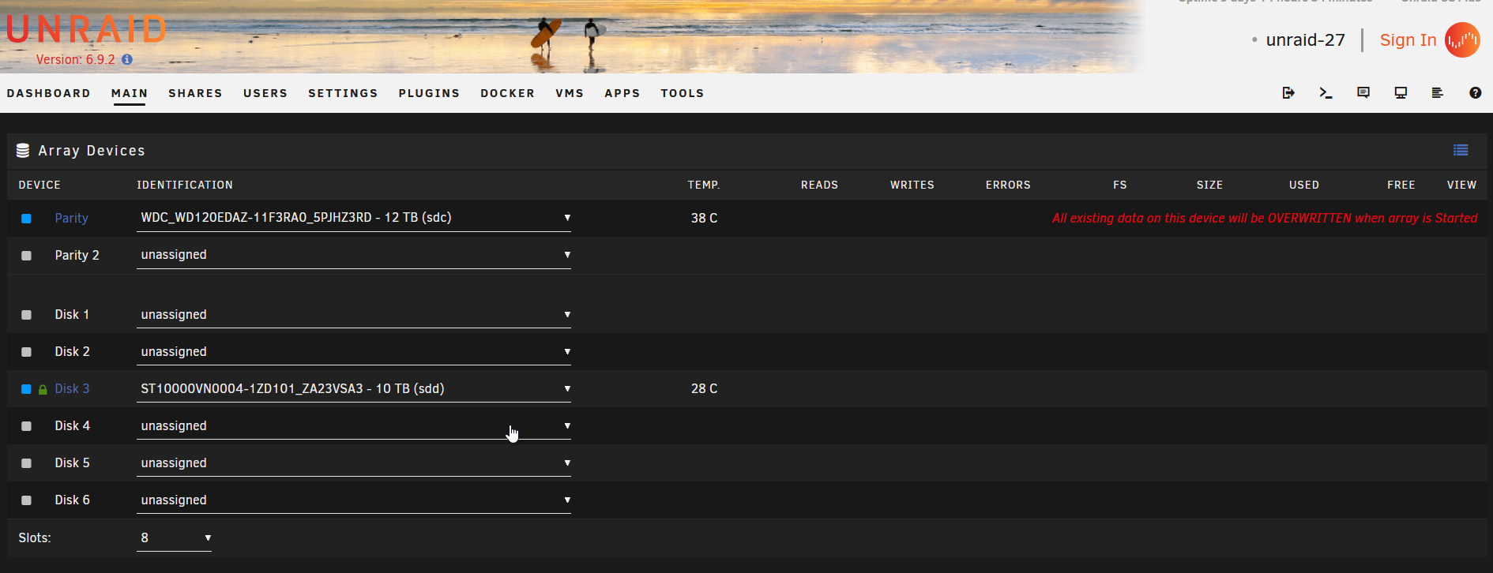Click the IDENTIFICATION column header
The image size is (1493, 573).
click(x=185, y=185)
